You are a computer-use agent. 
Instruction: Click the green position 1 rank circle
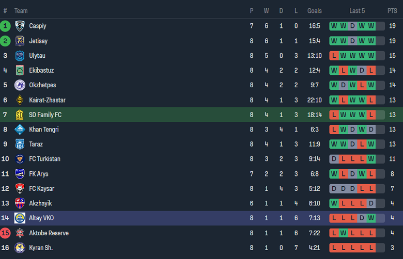point(5,26)
